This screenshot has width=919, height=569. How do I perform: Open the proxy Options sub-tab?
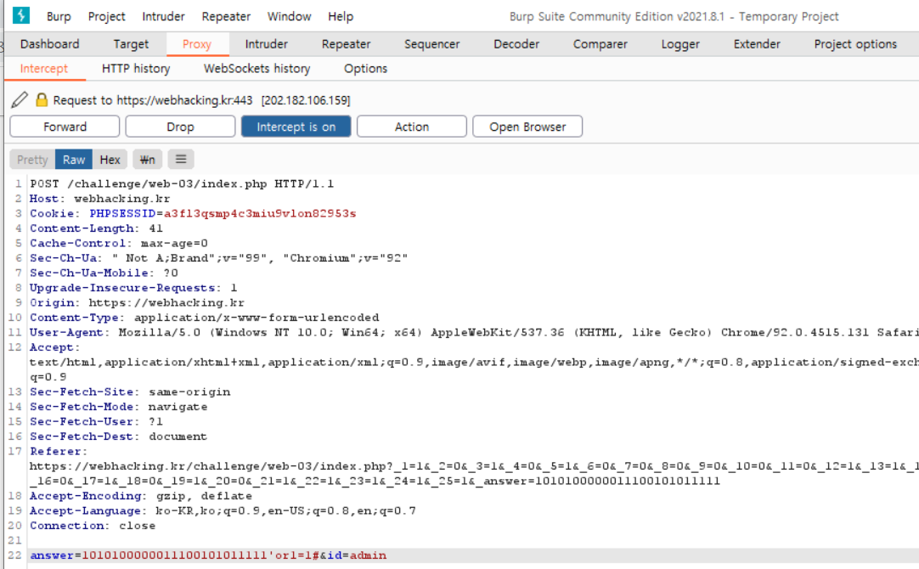[366, 69]
